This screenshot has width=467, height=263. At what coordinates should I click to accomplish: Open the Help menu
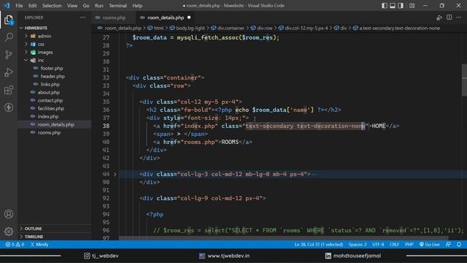137,6
